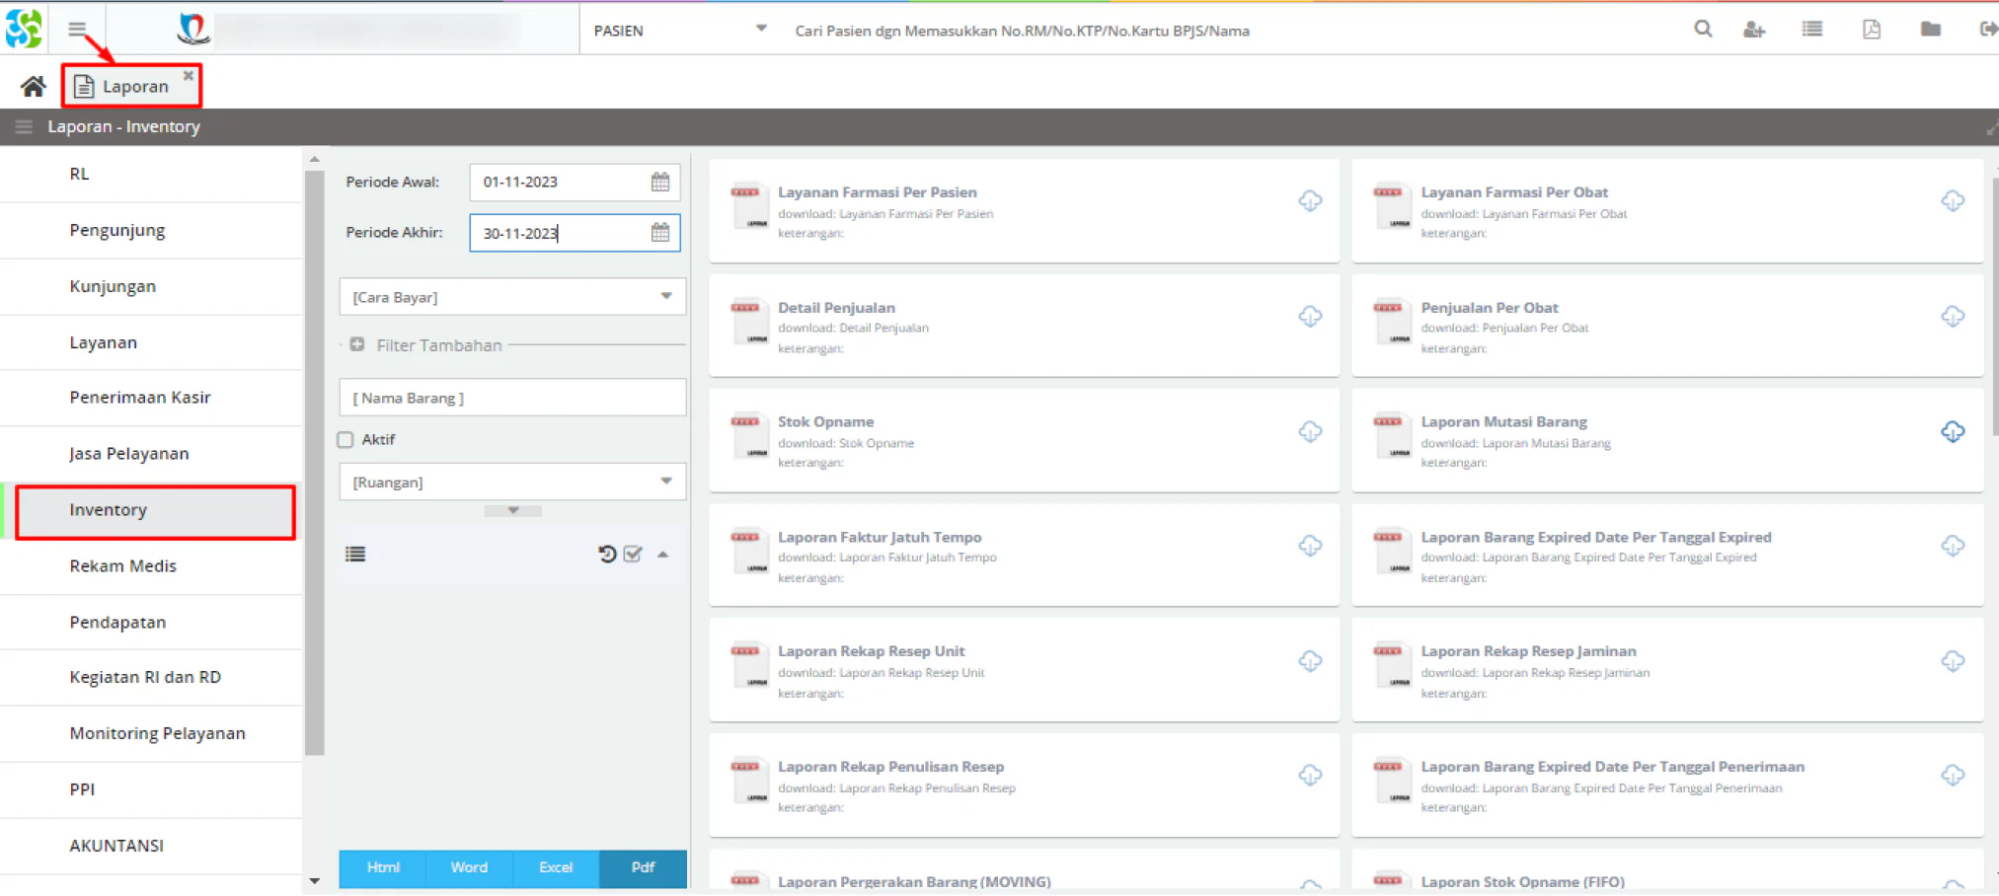This screenshot has height=896, width=1999.
Task: Collapse the filter toolbar with the up arrow
Action: click(x=663, y=555)
